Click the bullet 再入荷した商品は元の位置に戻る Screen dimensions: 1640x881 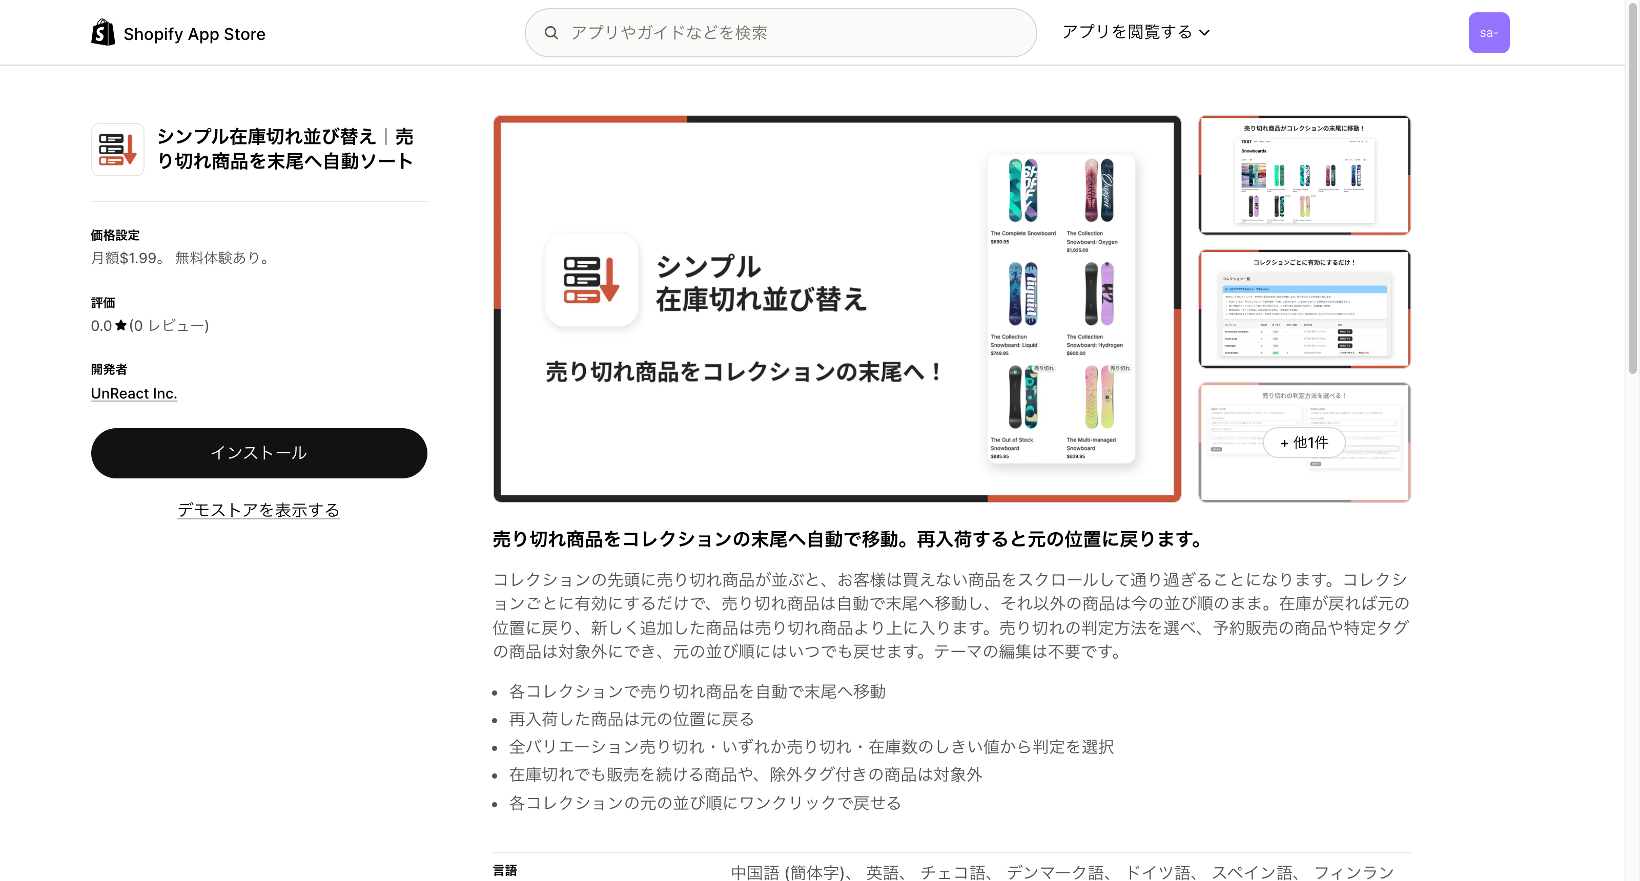[631, 720]
